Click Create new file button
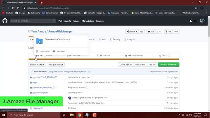 126,65
